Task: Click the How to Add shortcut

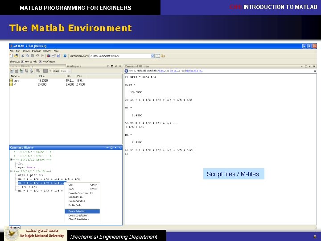Action: (x=29, y=62)
